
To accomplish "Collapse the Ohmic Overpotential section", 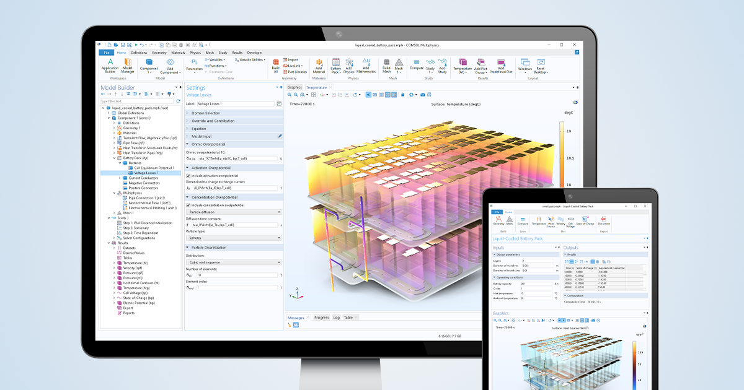I will pos(234,144).
